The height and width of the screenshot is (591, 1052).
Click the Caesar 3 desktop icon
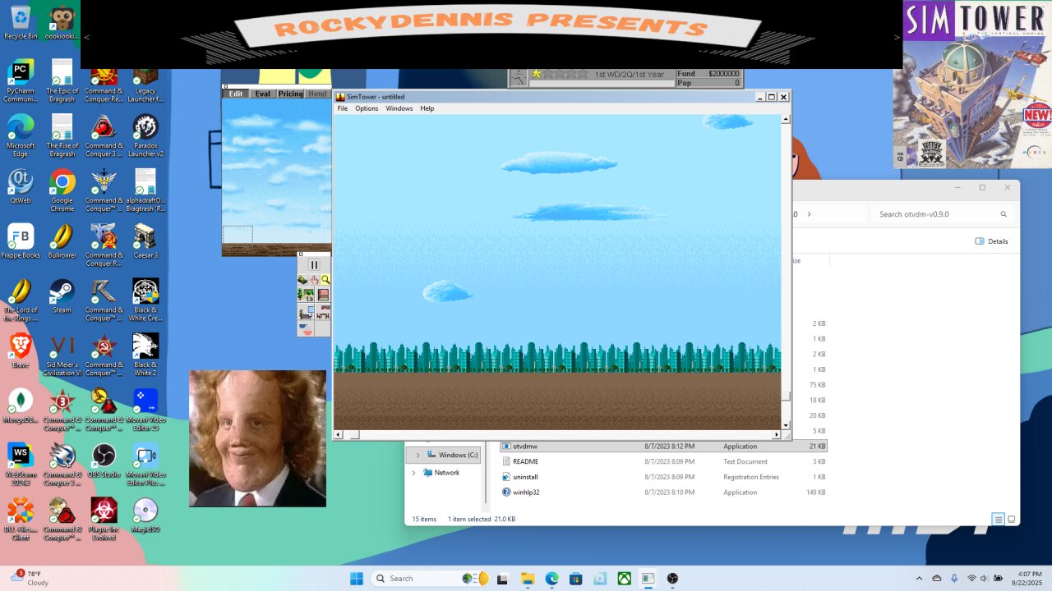click(x=145, y=241)
